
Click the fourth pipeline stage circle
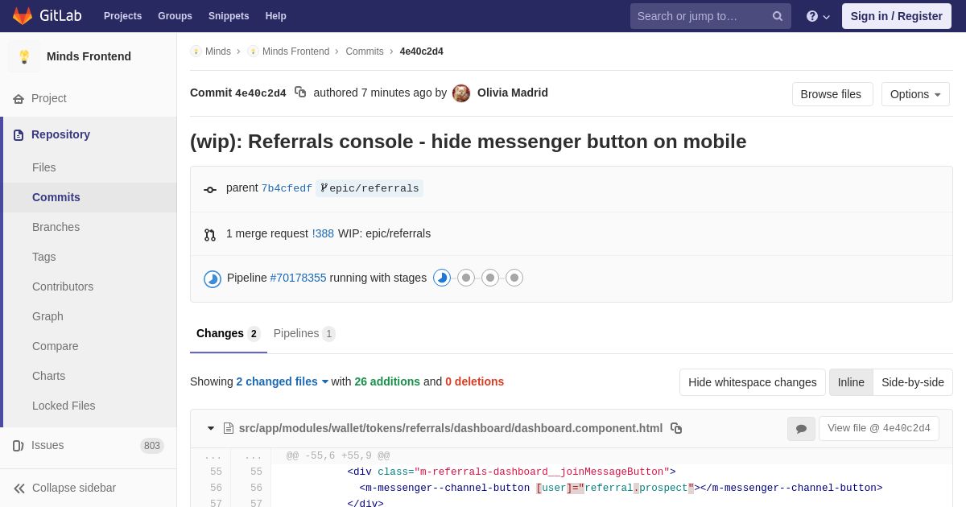point(514,278)
